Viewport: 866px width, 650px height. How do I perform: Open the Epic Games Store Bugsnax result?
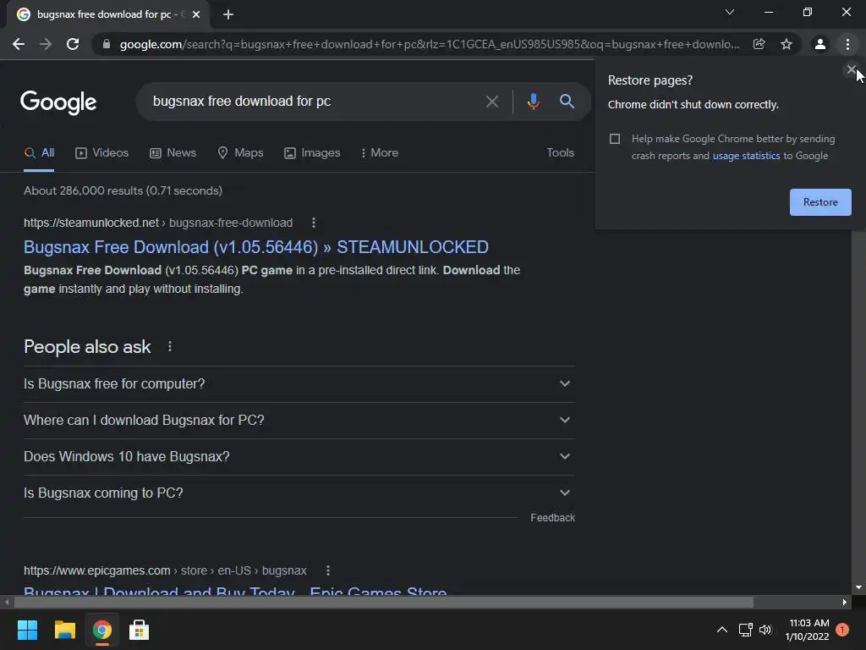pos(235,592)
